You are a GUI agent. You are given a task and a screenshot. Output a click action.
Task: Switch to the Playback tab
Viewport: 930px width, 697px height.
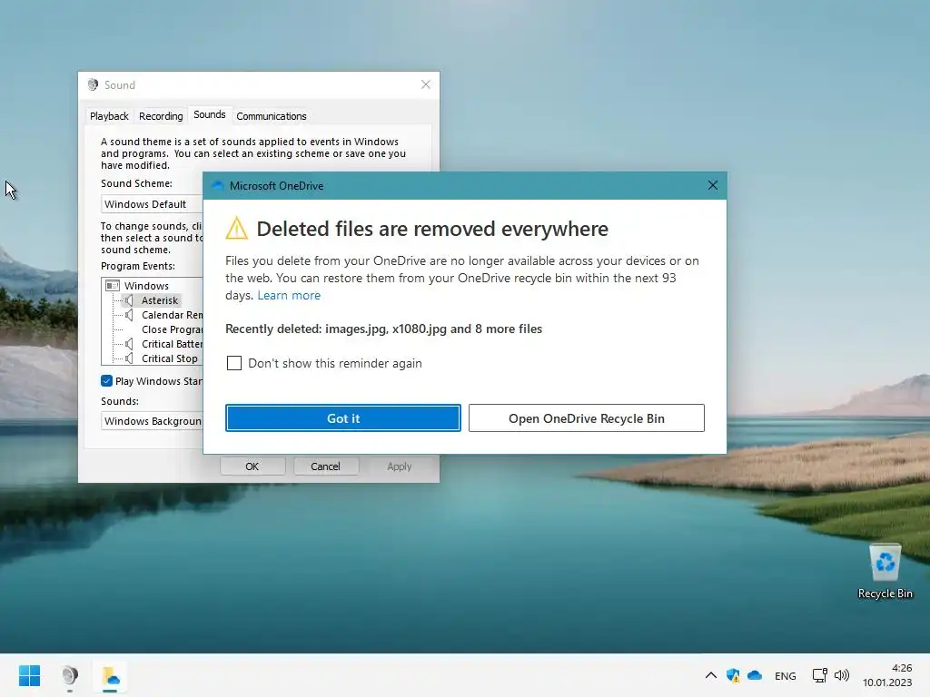tap(109, 116)
